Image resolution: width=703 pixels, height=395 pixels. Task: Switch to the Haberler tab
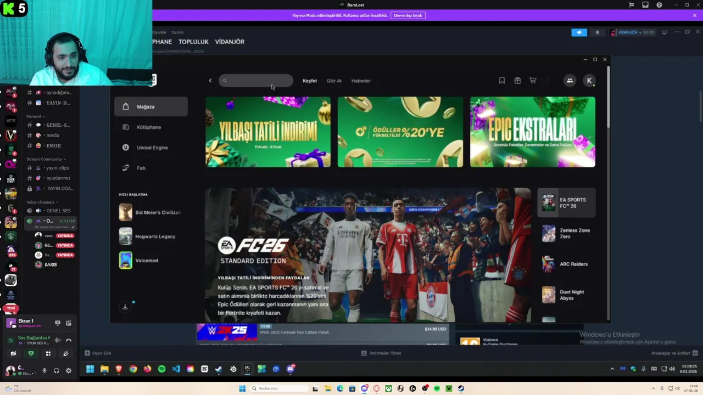[361, 81]
